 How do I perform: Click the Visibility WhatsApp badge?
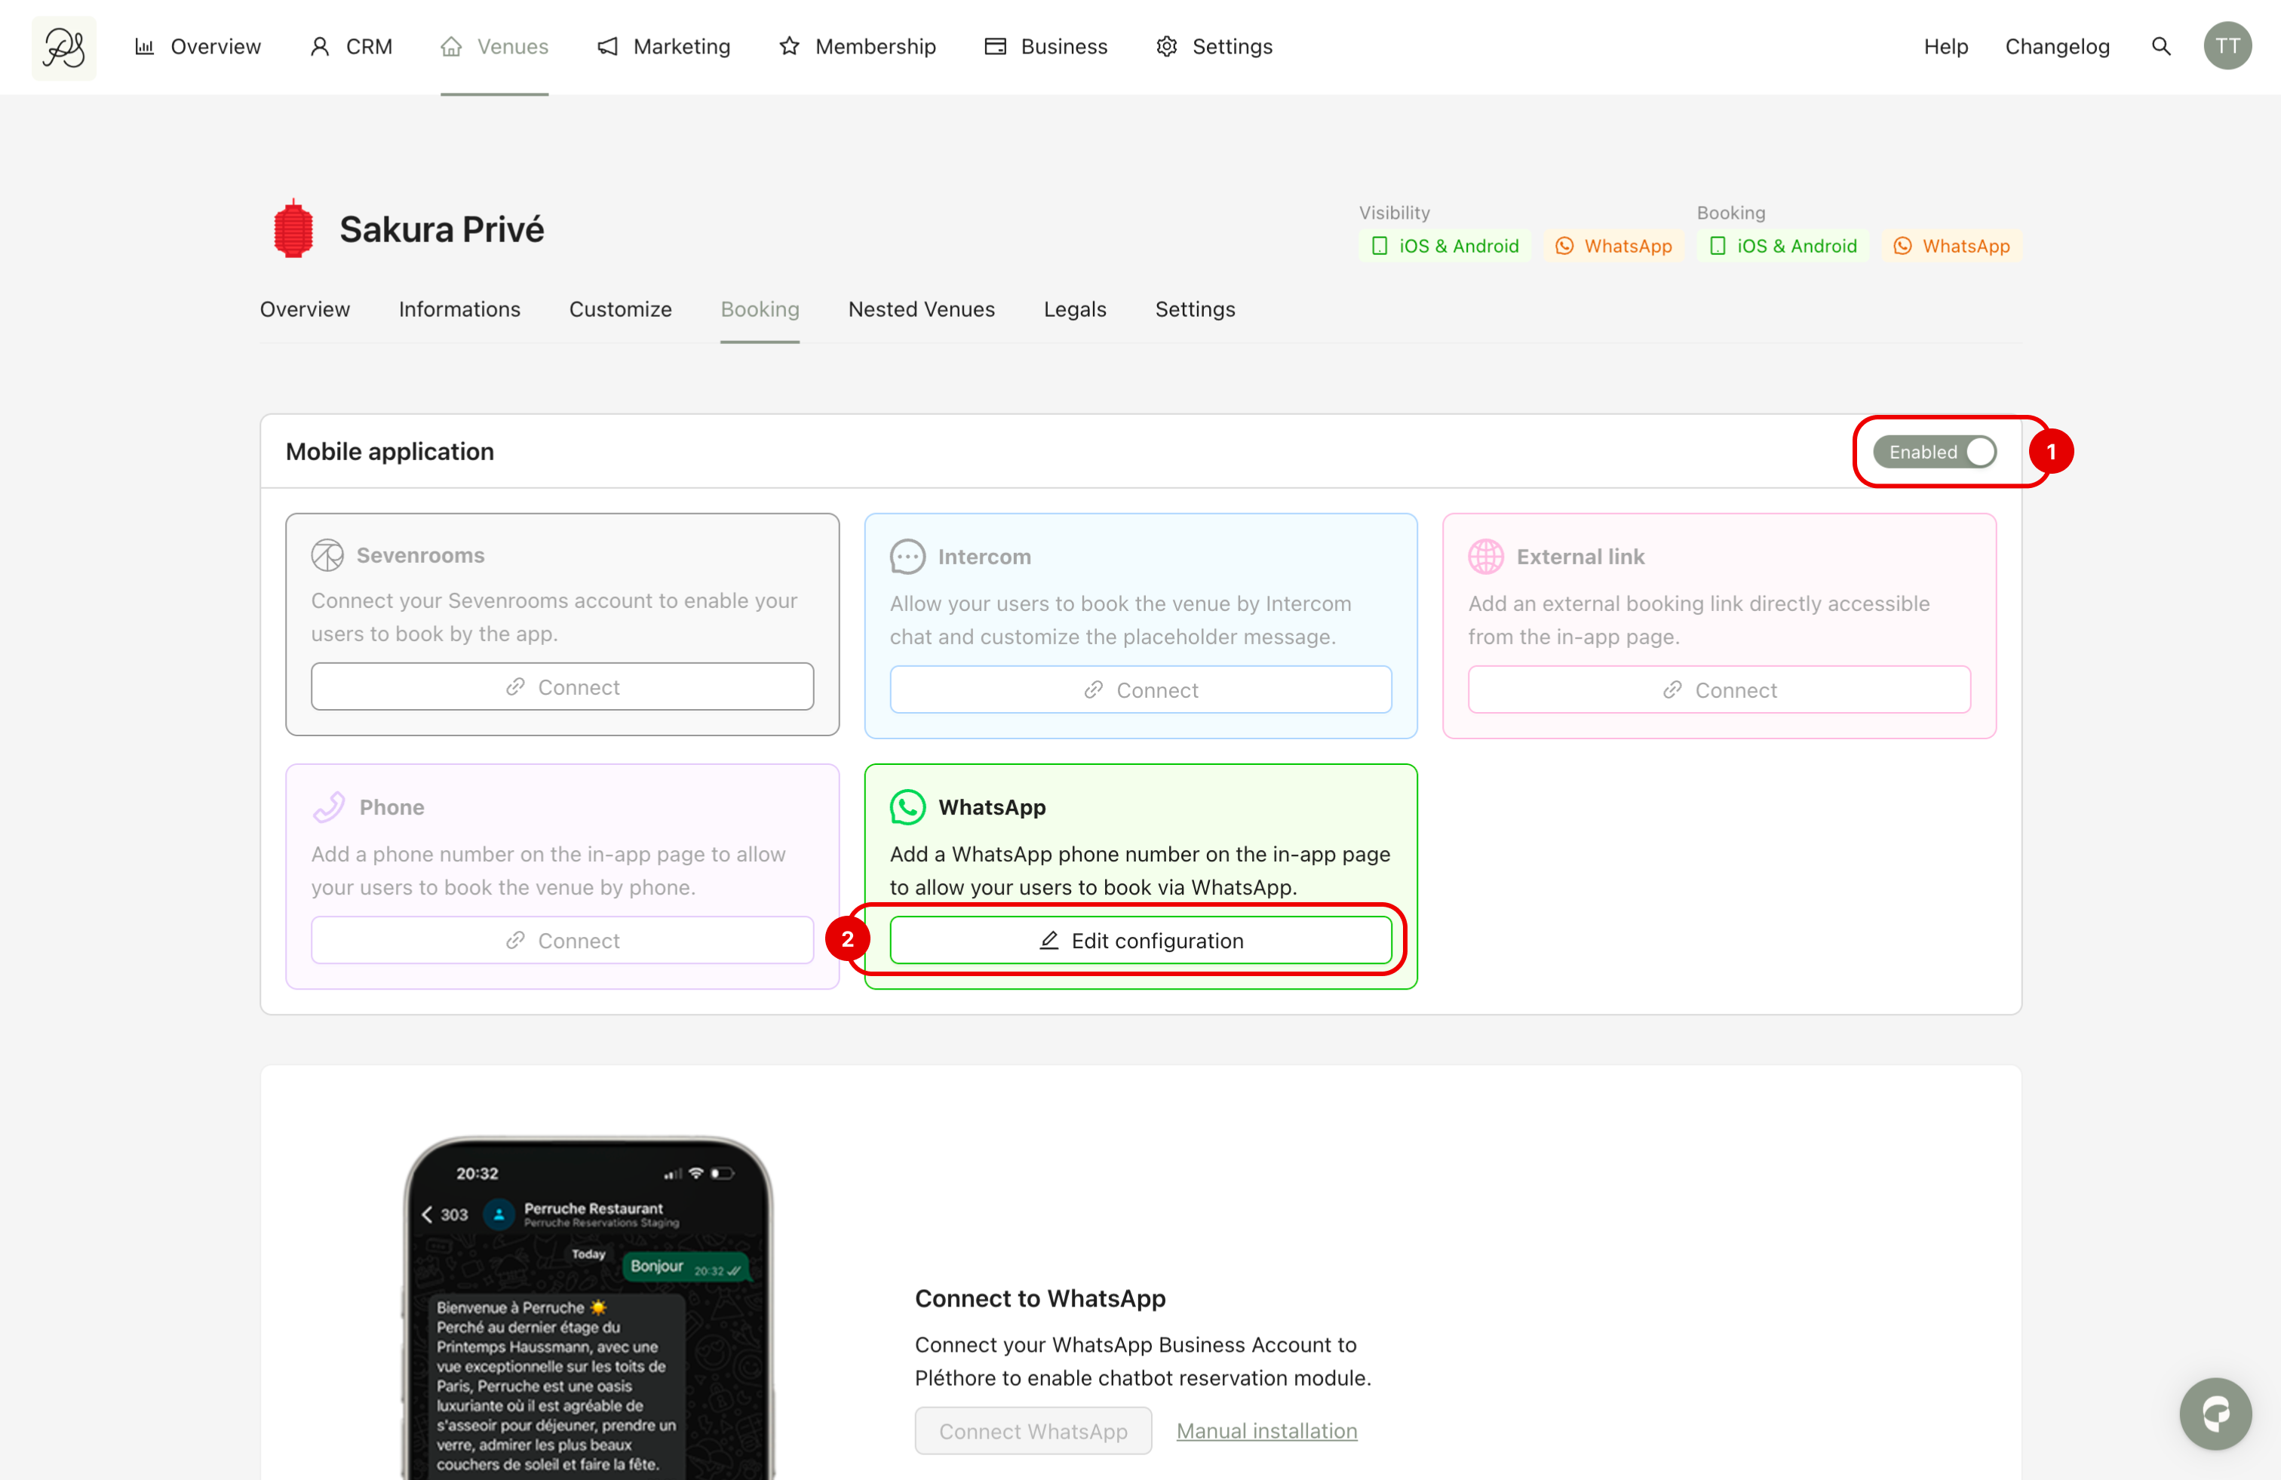pyautogui.click(x=1613, y=247)
